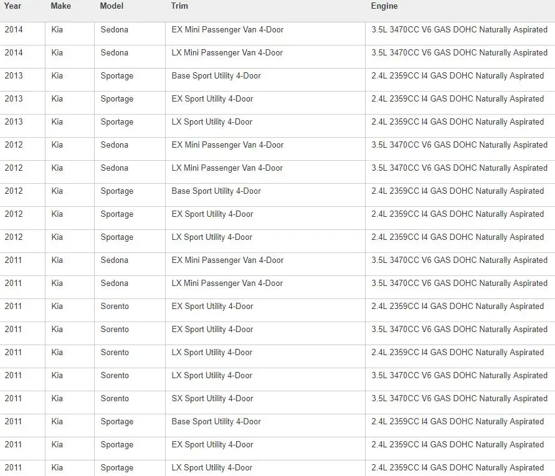The image size is (555, 476).
Task: Click the Year column header
Action: pyautogui.click(x=12, y=6)
